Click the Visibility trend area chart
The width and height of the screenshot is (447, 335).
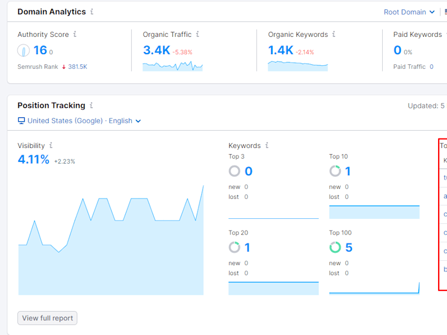pyautogui.click(x=111, y=240)
